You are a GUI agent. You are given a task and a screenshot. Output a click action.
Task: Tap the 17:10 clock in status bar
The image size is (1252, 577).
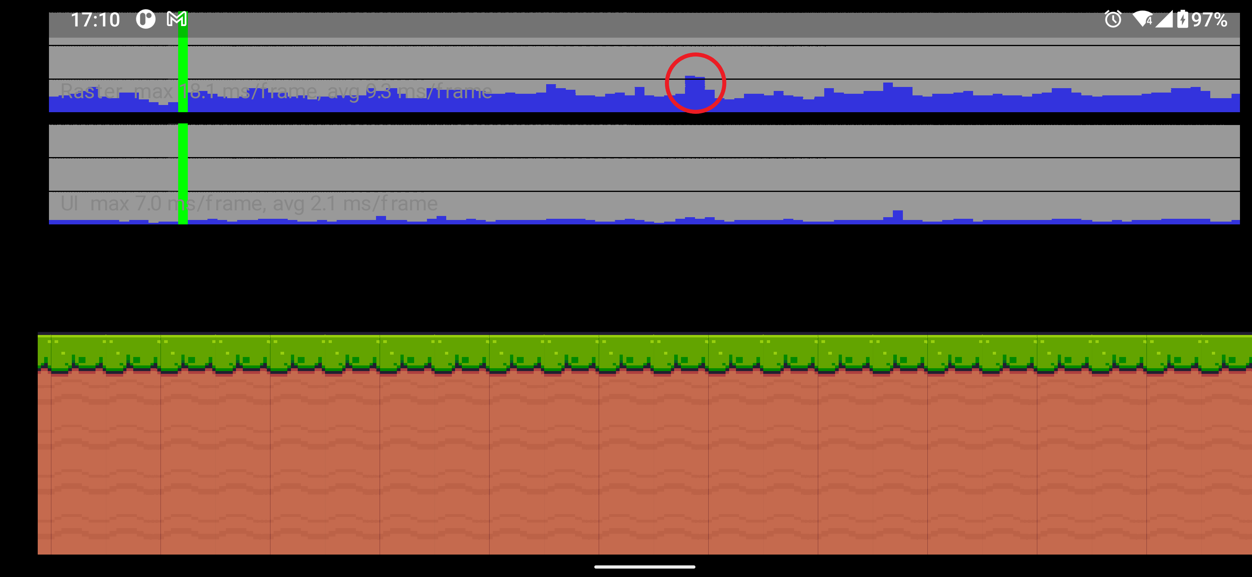click(95, 20)
